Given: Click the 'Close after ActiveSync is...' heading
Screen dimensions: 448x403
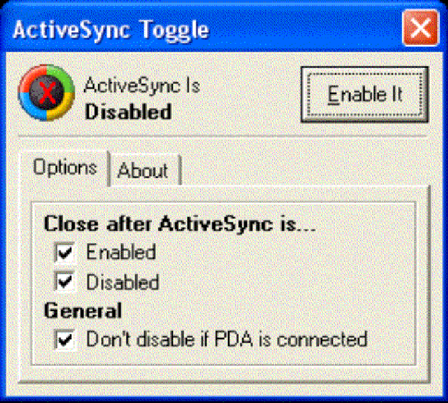Looking at the screenshot, I should [x=180, y=224].
